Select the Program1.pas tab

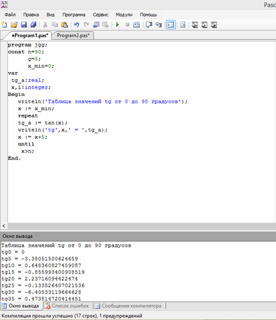[30, 35]
